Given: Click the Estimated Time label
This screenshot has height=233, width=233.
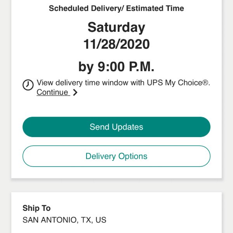Looking at the screenshot, I should tap(155, 8).
